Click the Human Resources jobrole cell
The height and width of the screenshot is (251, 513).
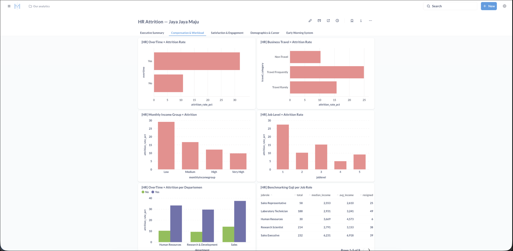272,219
